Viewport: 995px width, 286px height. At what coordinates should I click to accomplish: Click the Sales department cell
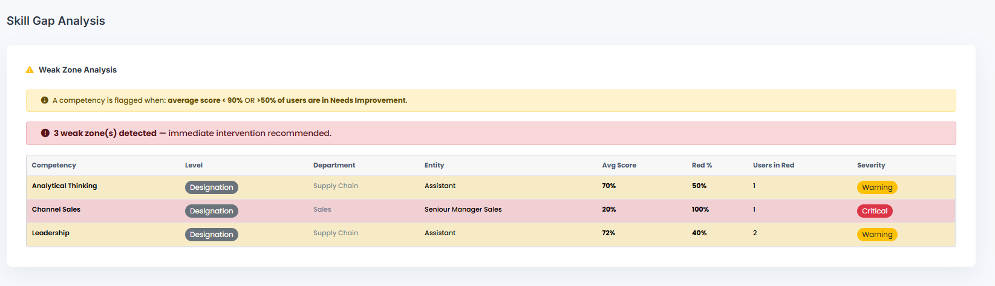(x=322, y=209)
